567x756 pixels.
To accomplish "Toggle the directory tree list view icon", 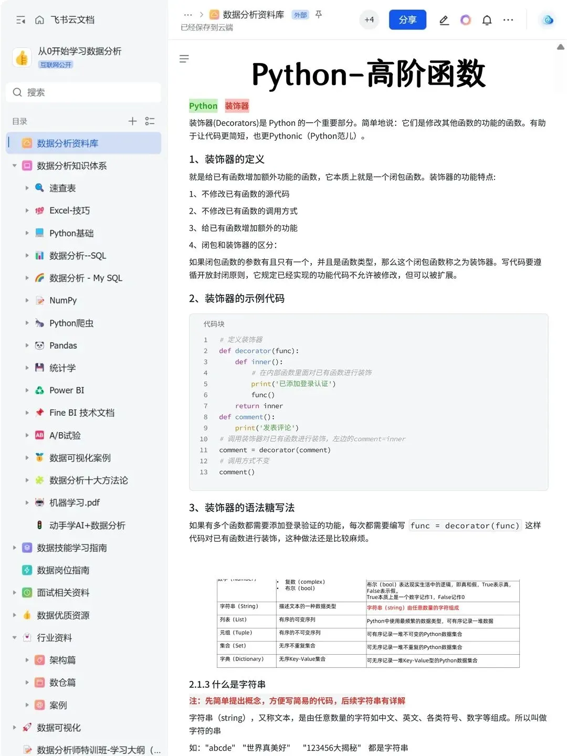I will (x=150, y=121).
